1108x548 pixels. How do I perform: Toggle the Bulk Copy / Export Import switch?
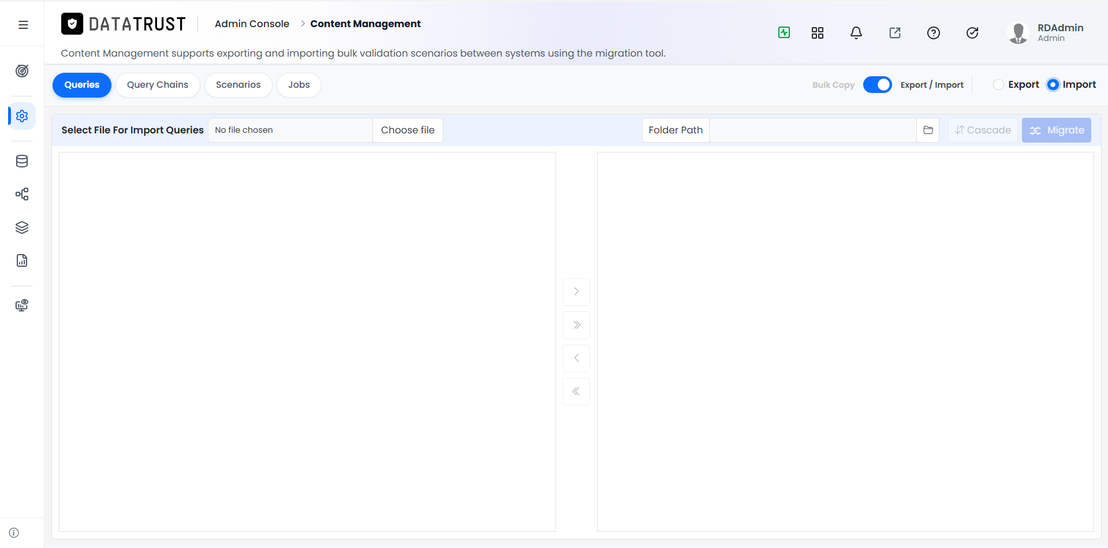878,84
